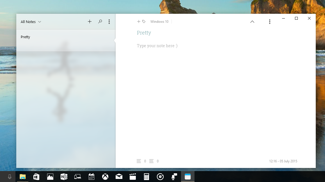Open Calculator from taskbar
This screenshot has width=325, height=182.
(x=146, y=177)
